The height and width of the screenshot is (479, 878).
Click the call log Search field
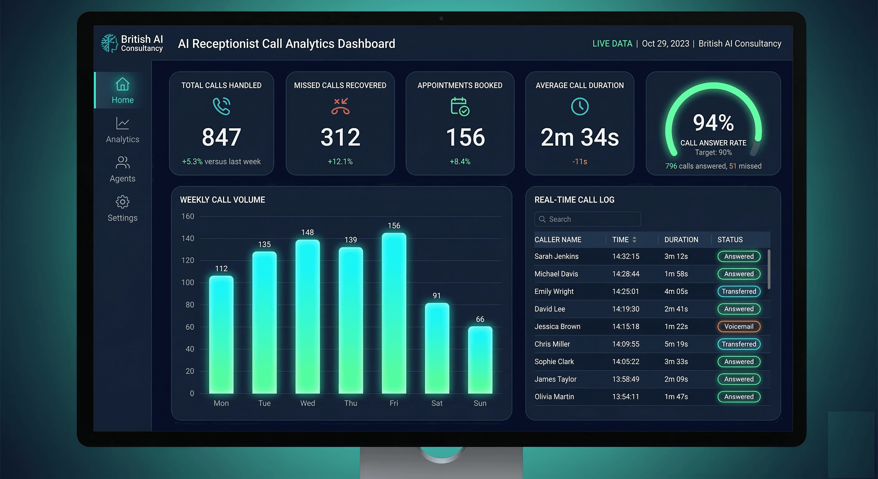[x=588, y=219]
